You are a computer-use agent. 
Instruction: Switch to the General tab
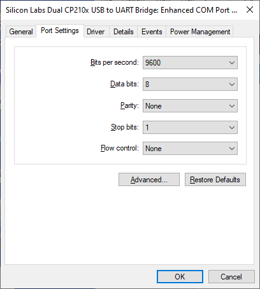pyautogui.click(x=21, y=32)
